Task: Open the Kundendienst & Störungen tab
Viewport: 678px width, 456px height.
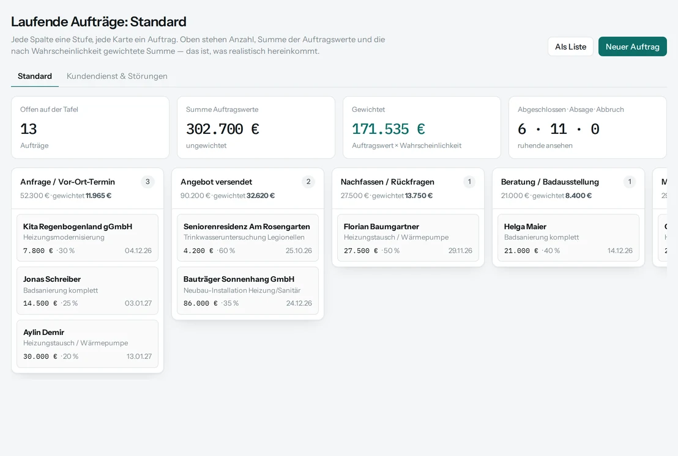Action: tap(117, 76)
